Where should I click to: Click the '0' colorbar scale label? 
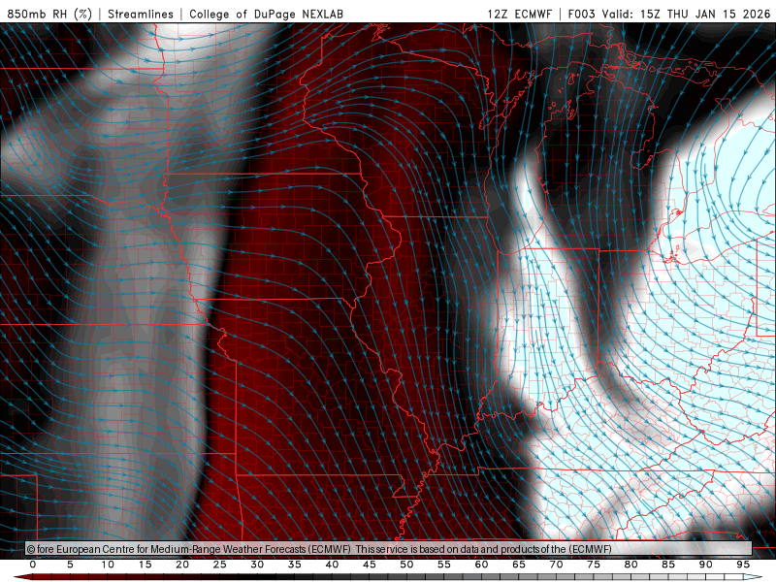tap(33, 565)
